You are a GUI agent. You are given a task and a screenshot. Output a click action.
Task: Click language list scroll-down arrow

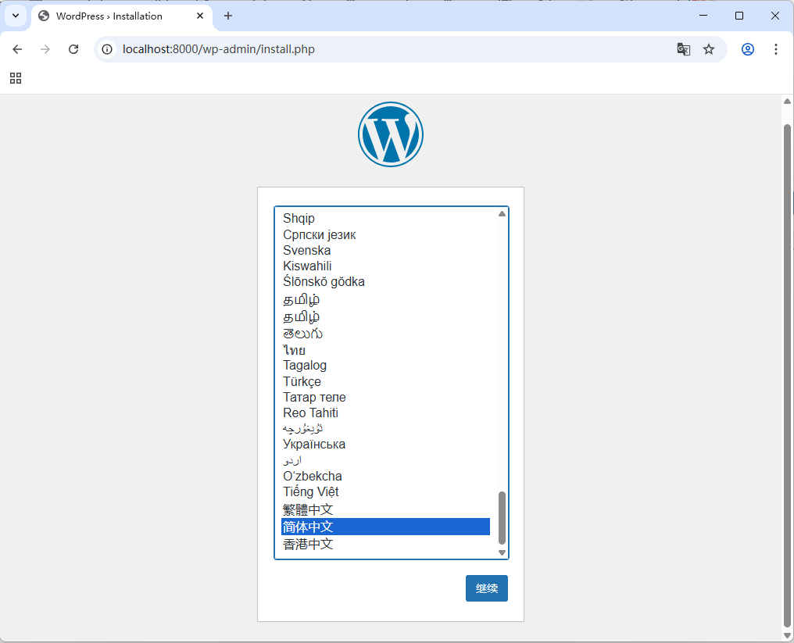pos(502,552)
